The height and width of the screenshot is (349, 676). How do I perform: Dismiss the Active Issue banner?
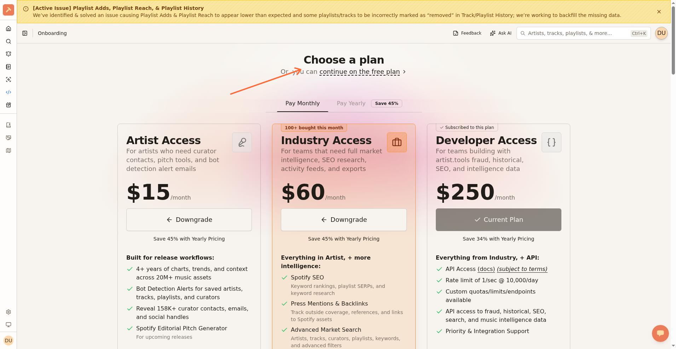659,12
